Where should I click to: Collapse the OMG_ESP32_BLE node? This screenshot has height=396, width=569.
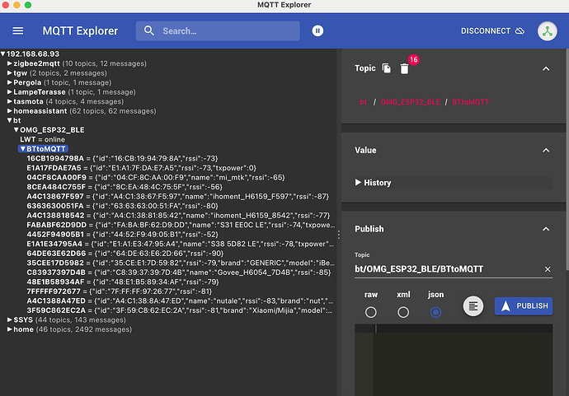coord(16,130)
